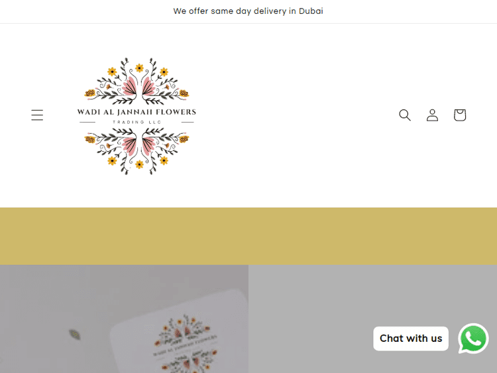Screen dimensions: 497x373
Task: Click the 'TRADING LLC' logo subtitle
Action: tap(137, 122)
